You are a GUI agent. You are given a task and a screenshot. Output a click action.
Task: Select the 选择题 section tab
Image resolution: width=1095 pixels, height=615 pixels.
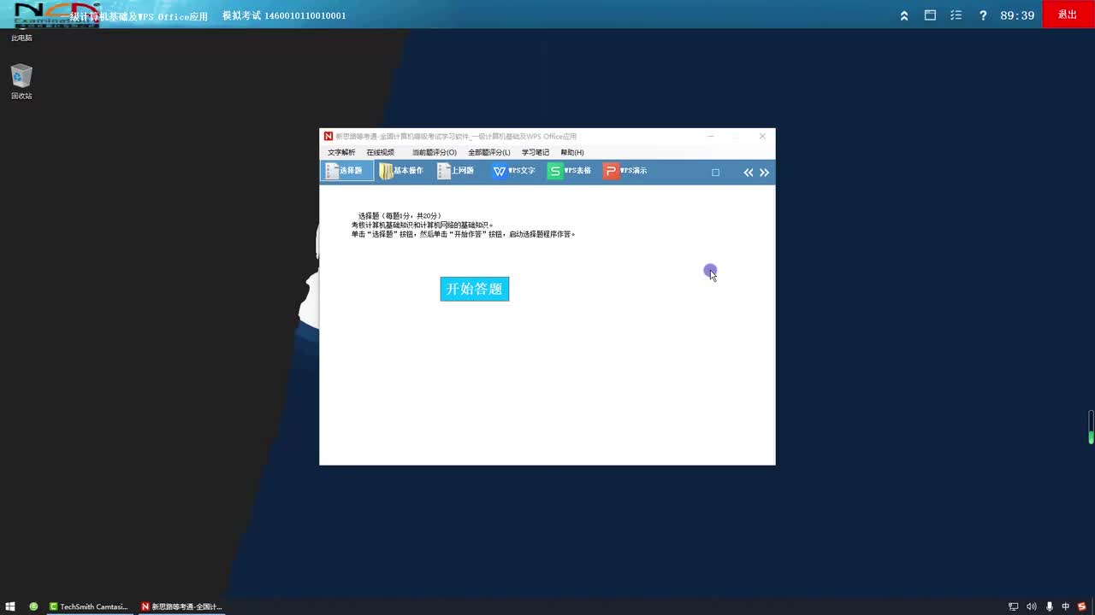point(346,171)
